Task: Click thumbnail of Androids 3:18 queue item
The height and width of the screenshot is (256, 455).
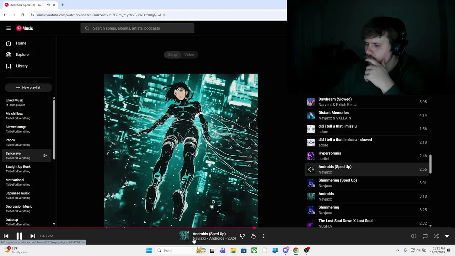Action: pyautogui.click(x=311, y=197)
